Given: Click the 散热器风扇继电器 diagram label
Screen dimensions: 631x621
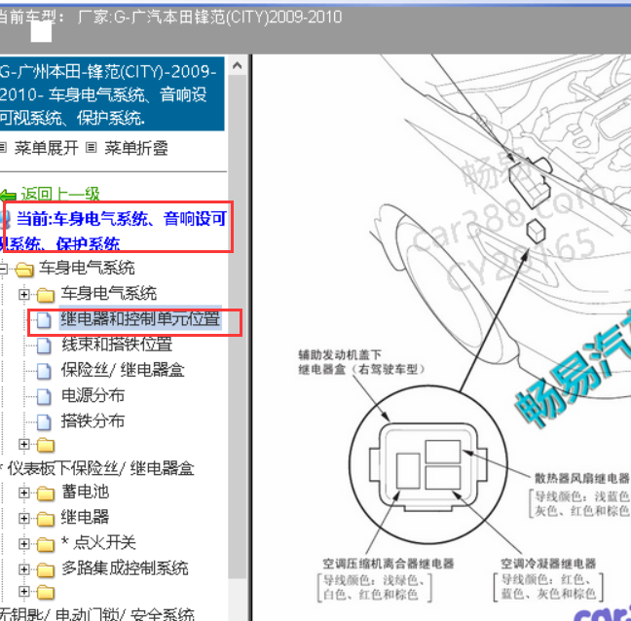Looking at the screenshot, I should click(581, 478).
